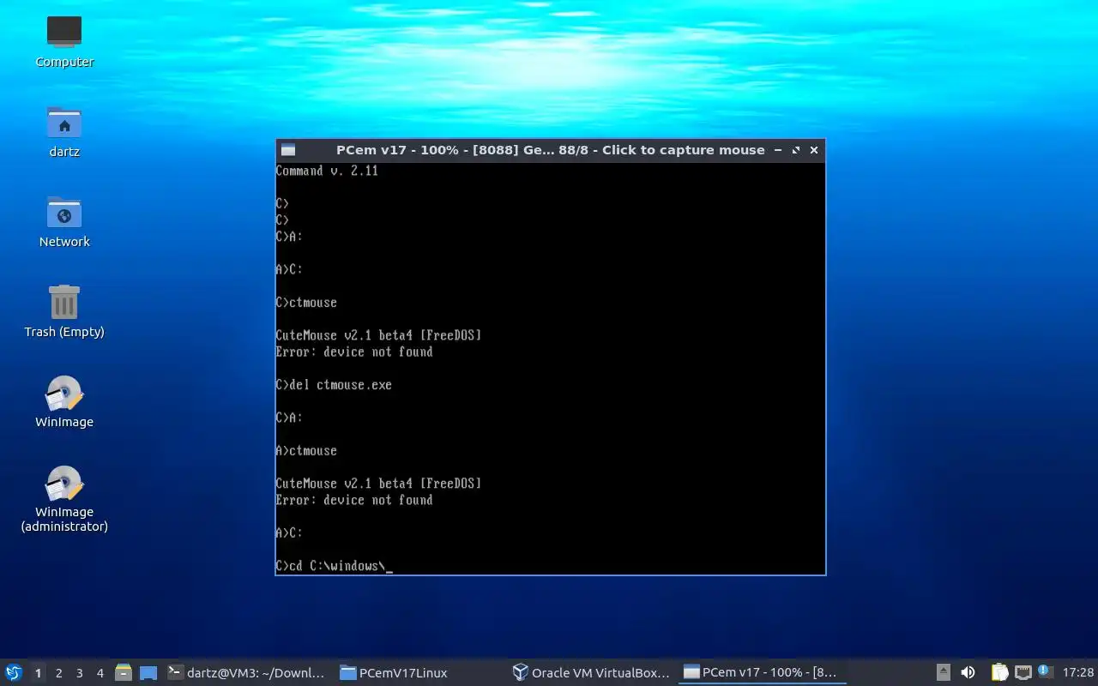Switch to Oracle VM VirtualBox taskbar entry
The image size is (1098, 686).
pos(590,672)
